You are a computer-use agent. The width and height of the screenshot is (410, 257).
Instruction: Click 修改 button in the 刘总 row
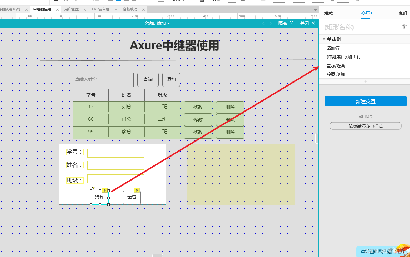(198, 107)
